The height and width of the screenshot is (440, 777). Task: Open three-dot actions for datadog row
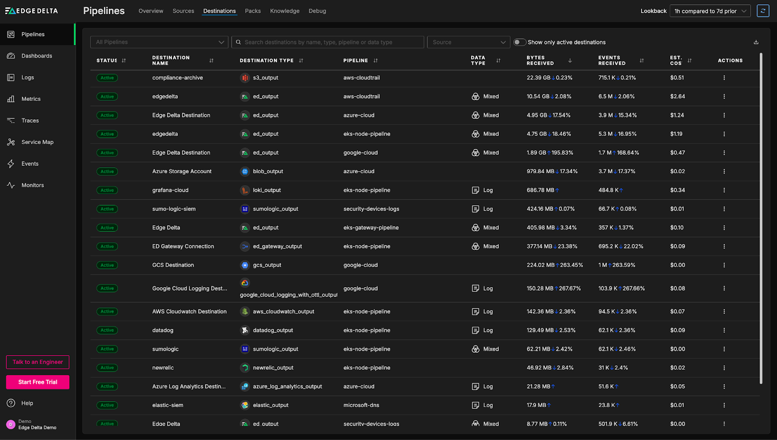[x=724, y=330]
